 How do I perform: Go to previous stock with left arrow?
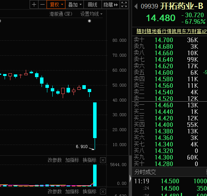pyautogui.click(x=136, y=6)
